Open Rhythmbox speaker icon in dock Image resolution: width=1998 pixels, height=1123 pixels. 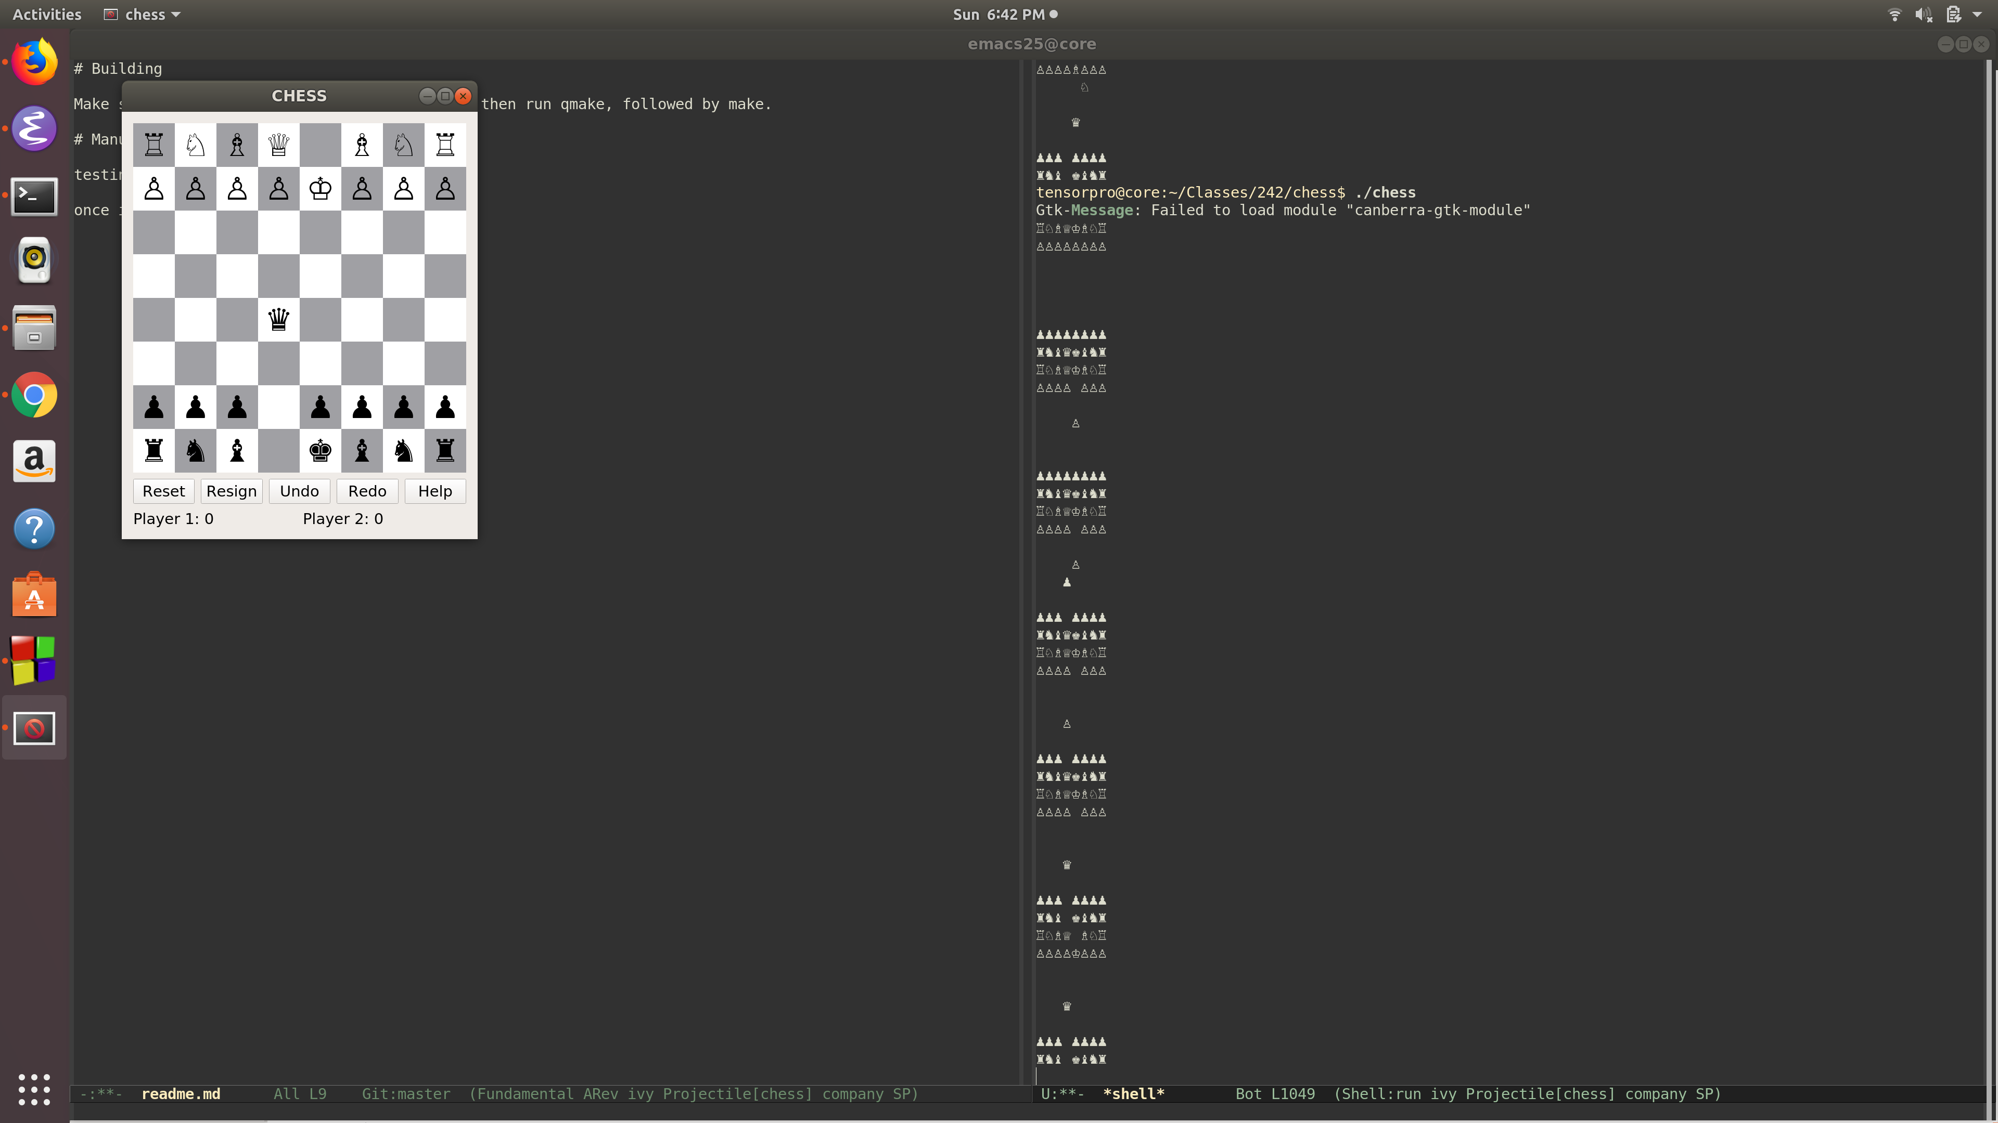34,260
